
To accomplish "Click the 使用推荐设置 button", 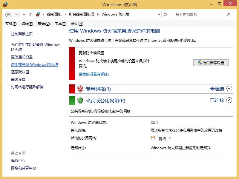I will [x=211, y=63].
